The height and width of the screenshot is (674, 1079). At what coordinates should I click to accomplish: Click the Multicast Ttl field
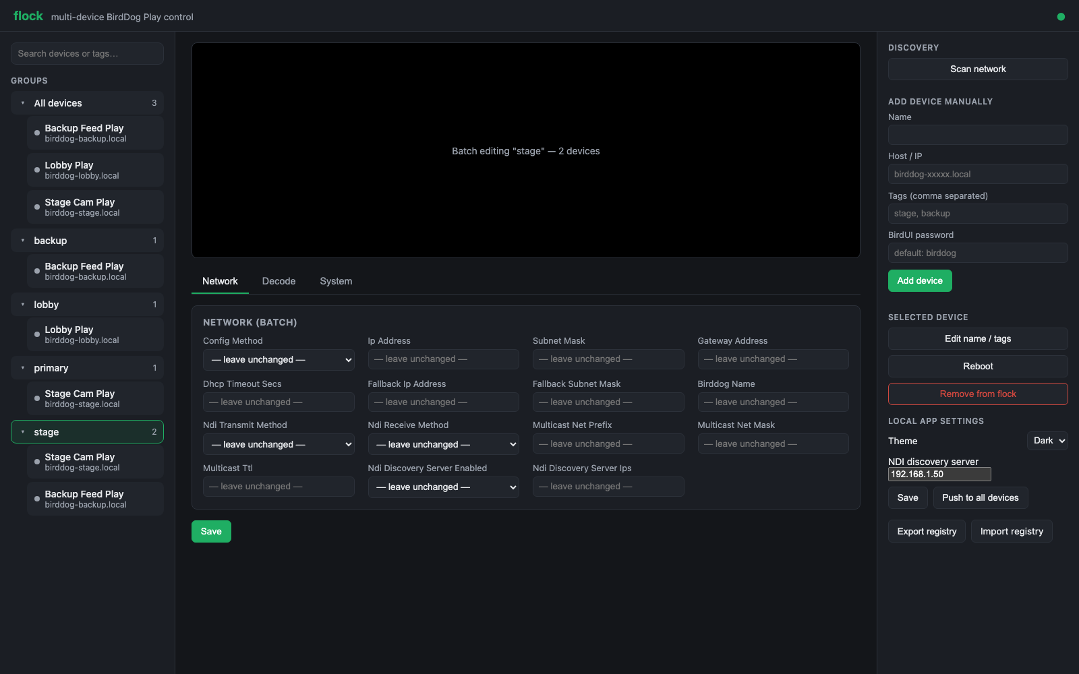coord(279,487)
